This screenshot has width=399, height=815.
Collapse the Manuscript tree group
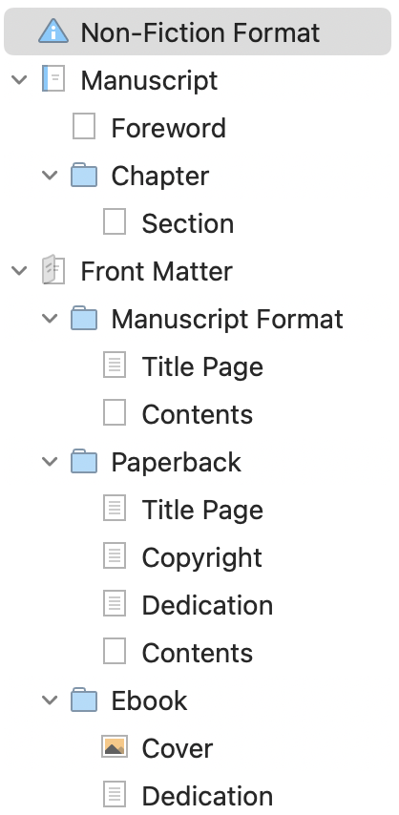(19, 79)
